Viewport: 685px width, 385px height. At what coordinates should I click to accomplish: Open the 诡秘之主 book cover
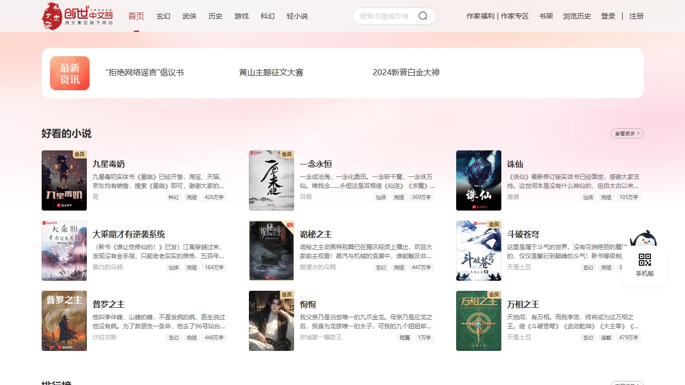pyautogui.click(x=271, y=251)
